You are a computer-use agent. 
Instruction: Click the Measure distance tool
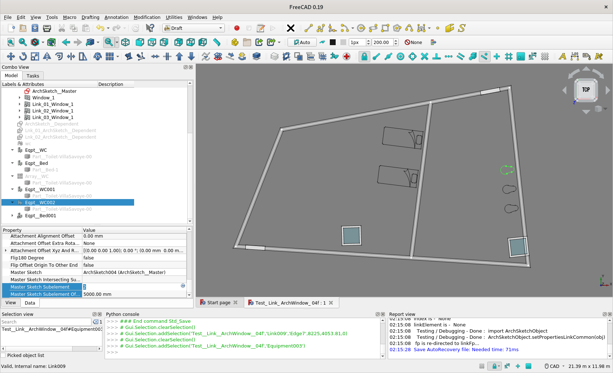(x=217, y=42)
